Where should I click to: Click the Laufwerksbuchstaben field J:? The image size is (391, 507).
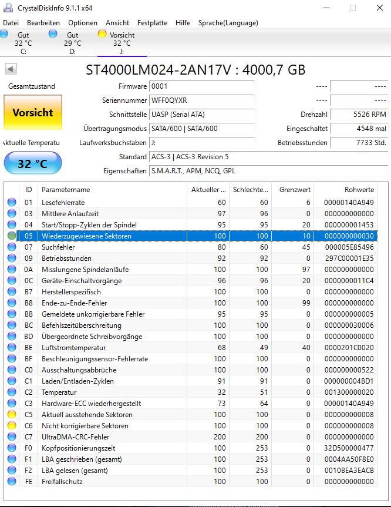click(201, 143)
